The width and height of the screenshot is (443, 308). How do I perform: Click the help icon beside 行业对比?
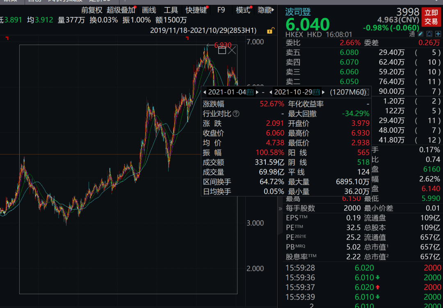[x=236, y=114]
